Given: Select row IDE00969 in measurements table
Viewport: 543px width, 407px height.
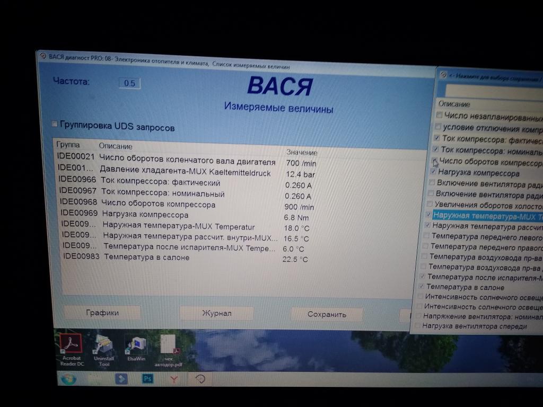Looking at the screenshot, I should click(x=185, y=215).
